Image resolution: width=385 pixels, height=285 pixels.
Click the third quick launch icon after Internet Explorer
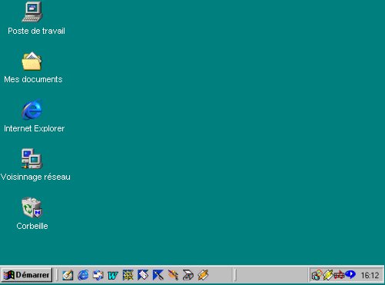[98, 275]
